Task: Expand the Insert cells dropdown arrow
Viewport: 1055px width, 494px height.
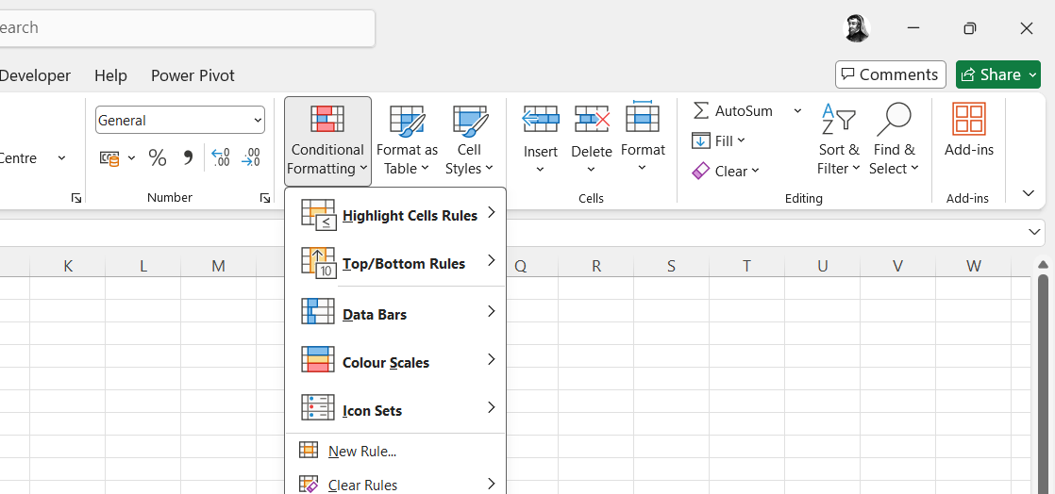Action: tap(541, 170)
